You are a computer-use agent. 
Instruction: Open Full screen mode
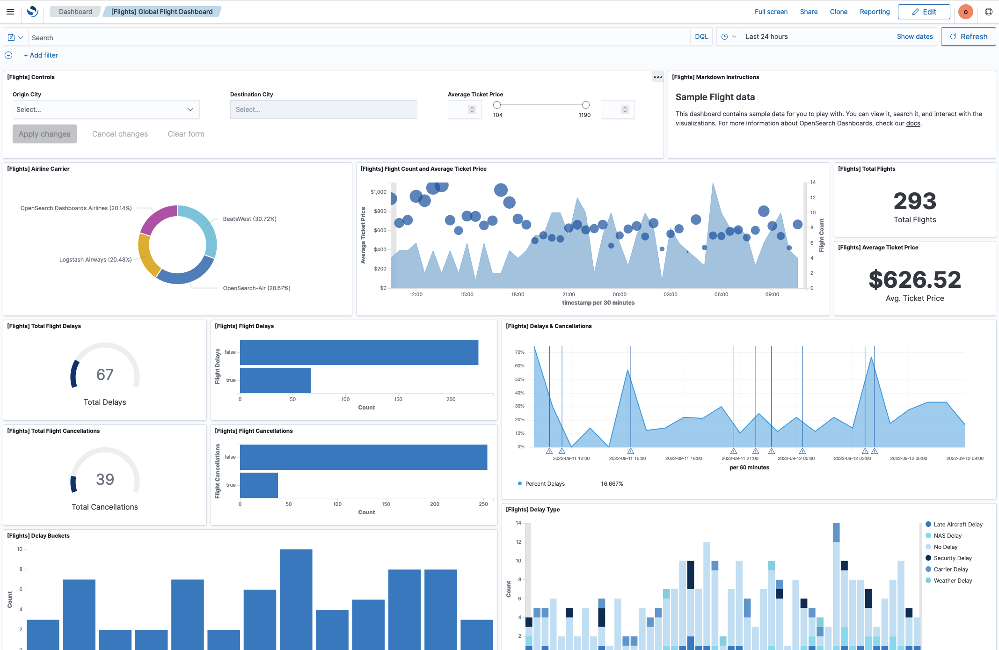click(x=771, y=12)
